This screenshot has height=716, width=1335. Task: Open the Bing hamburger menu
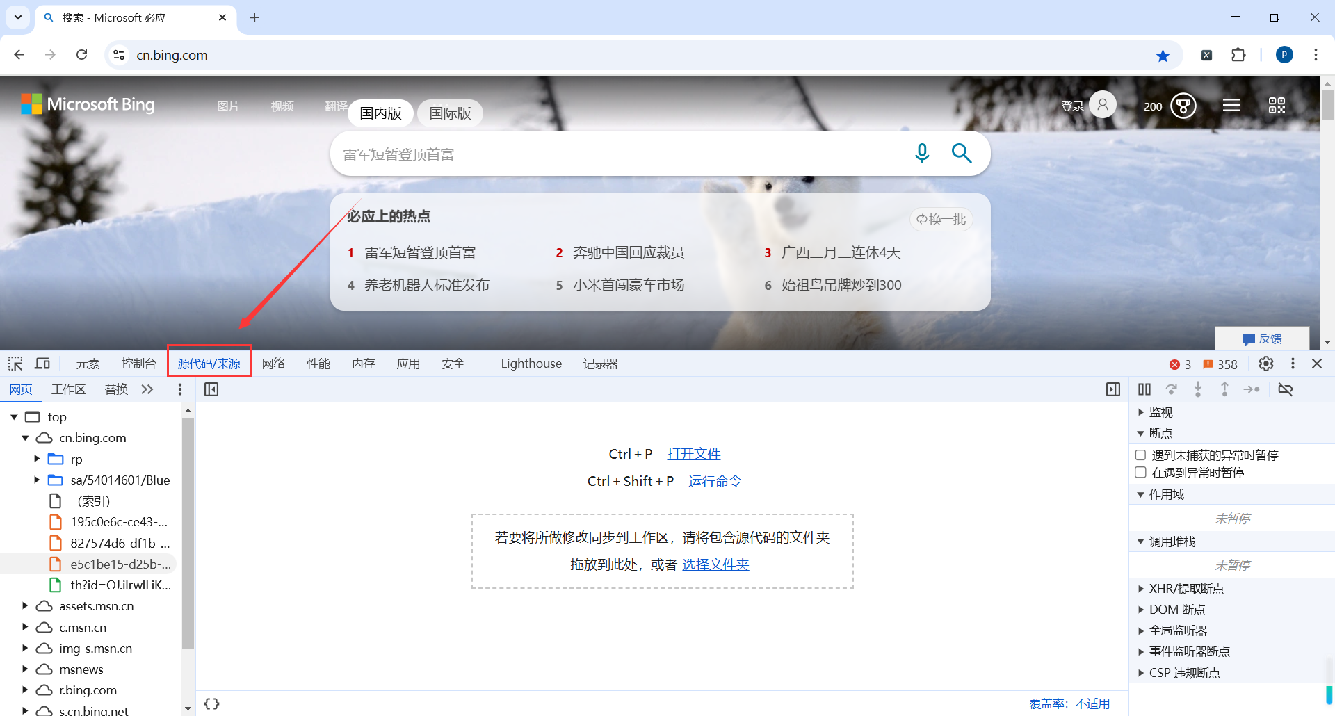tap(1231, 105)
